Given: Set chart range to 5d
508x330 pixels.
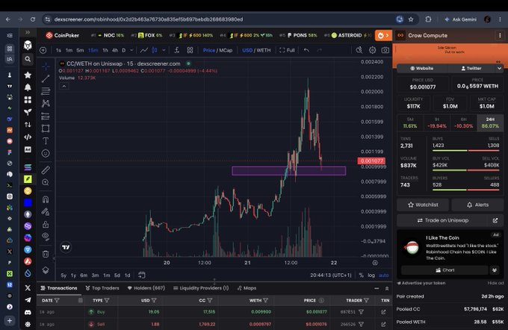Looking at the screenshot, I should pos(117,275).
